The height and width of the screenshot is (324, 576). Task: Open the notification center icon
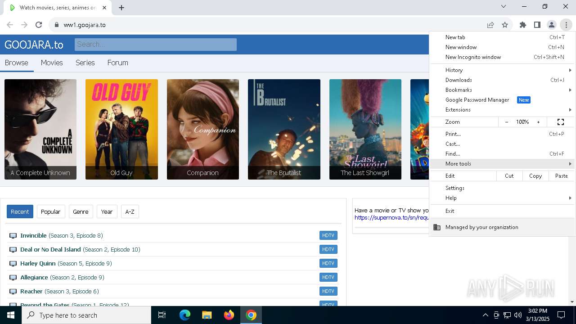point(561,315)
